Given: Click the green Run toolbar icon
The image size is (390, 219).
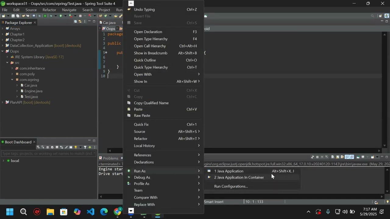Looking at the screenshot, I should pos(61,16).
